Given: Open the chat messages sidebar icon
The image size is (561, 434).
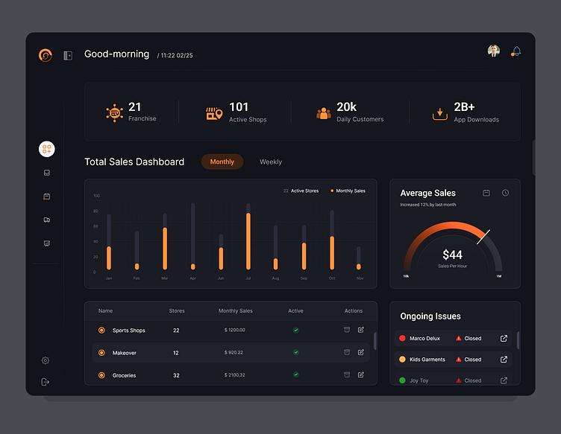Looking at the screenshot, I should 47,243.
